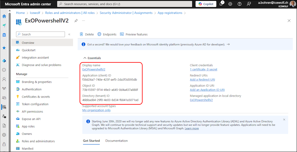Open Help question mark icon
The height and width of the screenshot is (152, 297).
point(239,4)
